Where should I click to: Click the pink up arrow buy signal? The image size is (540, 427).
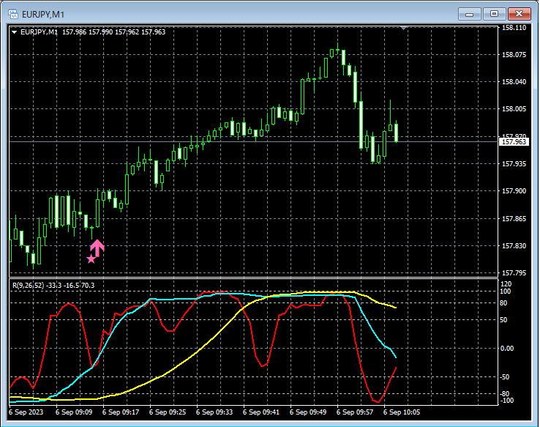coord(97,248)
